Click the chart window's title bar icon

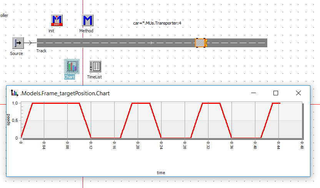pyautogui.click(x=15, y=93)
